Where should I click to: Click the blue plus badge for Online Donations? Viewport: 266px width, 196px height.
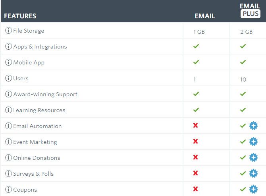coord(253,158)
